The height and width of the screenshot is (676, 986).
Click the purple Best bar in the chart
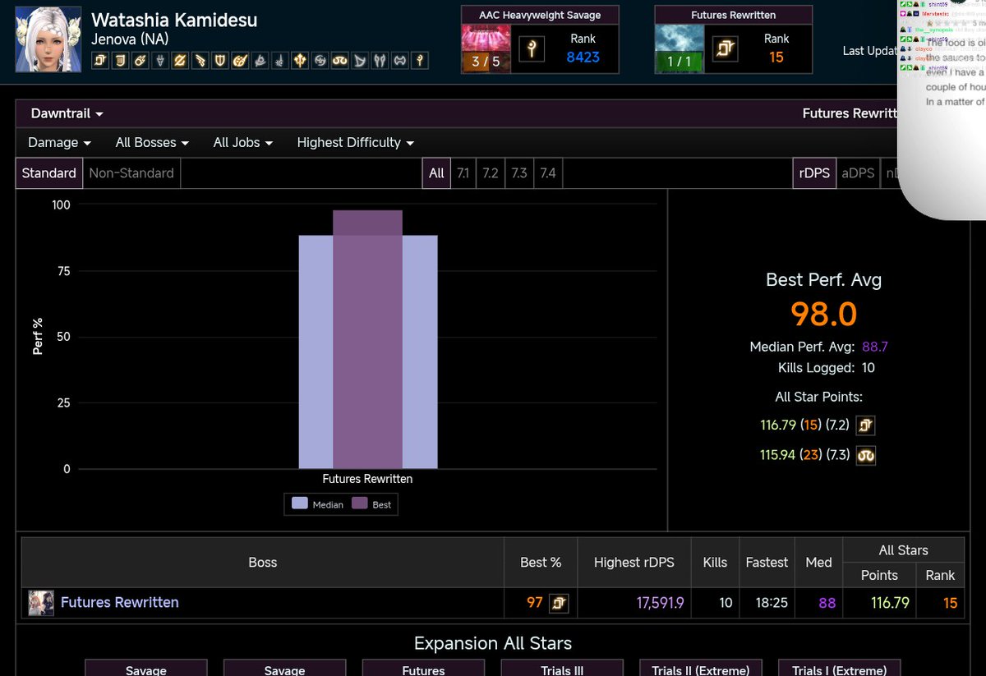click(367, 339)
